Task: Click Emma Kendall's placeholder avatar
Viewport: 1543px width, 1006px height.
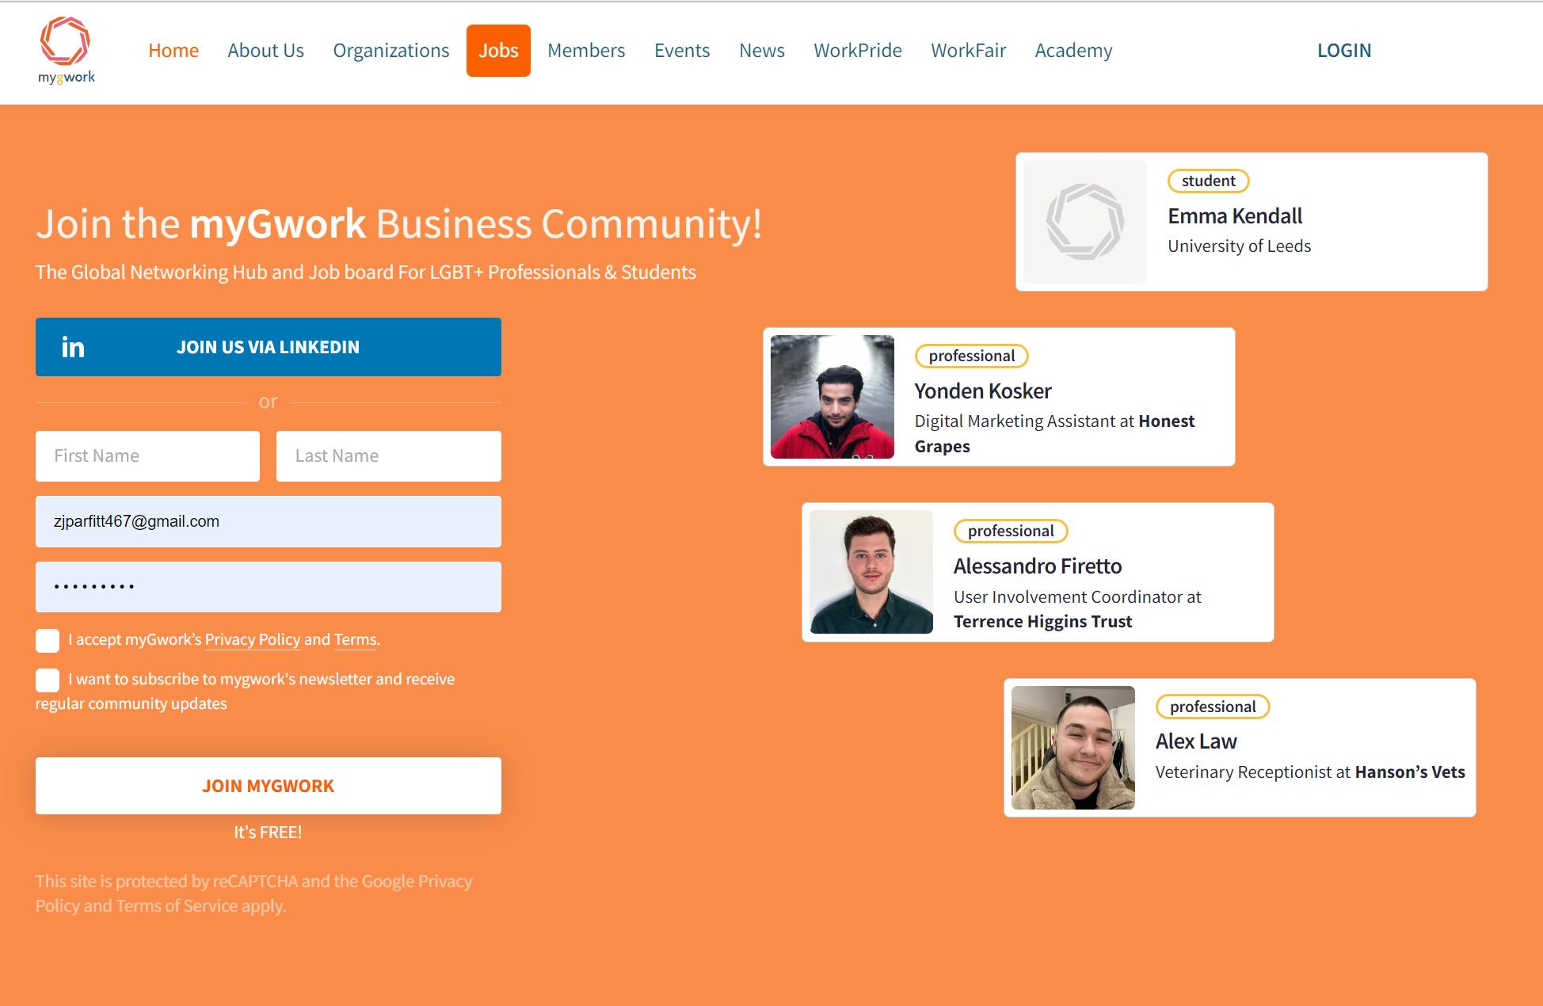Action: [x=1084, y=222]
